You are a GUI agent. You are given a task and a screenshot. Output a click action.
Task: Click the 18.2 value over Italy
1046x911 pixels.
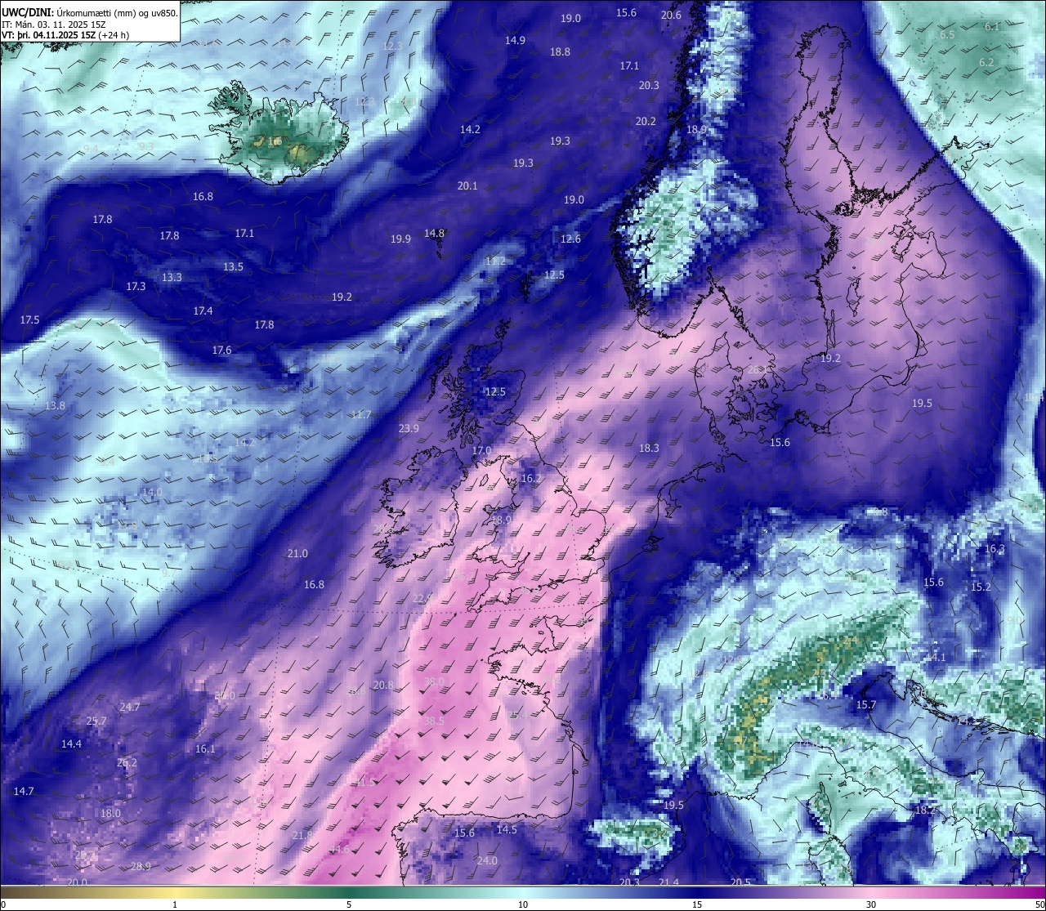[x=924, y=811]
